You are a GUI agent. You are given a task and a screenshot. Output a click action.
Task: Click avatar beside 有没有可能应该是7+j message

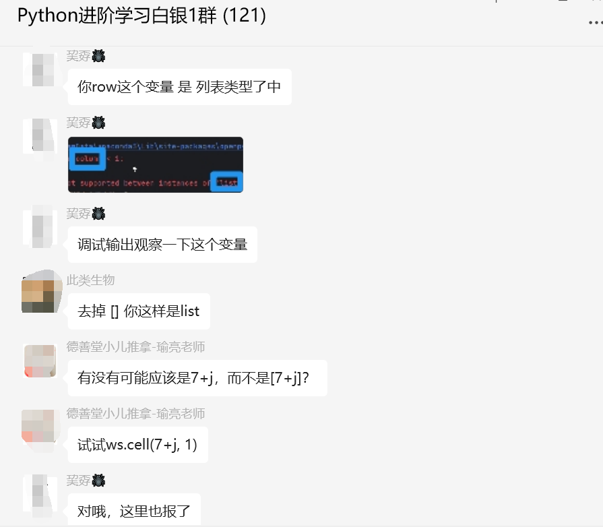(x=40, y=361)
